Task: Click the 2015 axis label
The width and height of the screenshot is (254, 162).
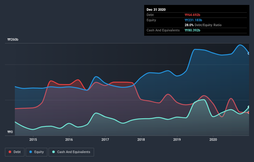Action: coord(33,140)
